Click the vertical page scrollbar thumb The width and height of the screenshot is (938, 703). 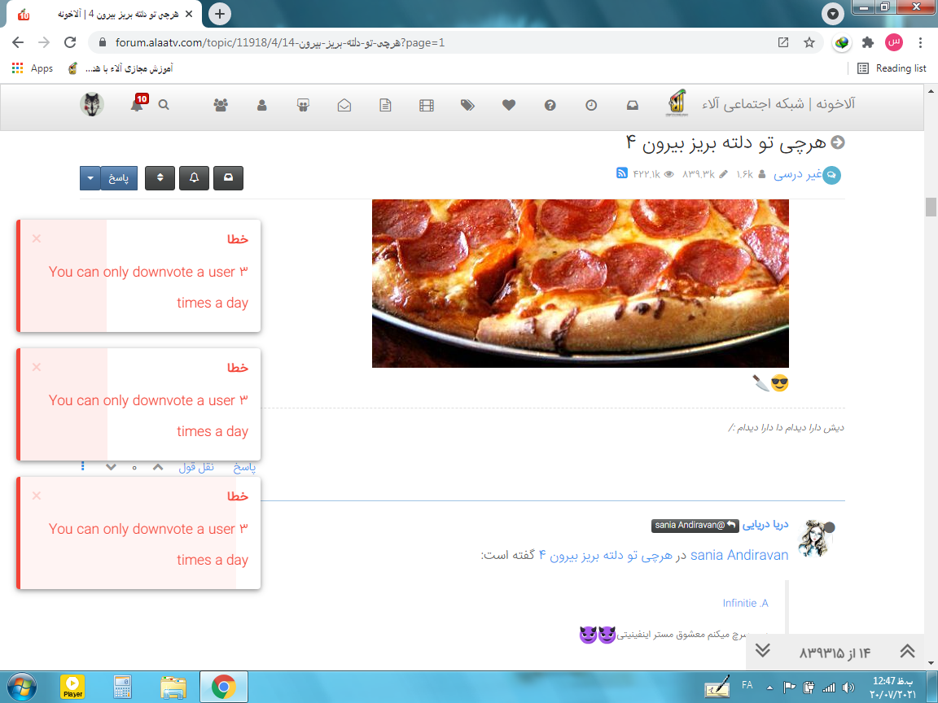931,207
